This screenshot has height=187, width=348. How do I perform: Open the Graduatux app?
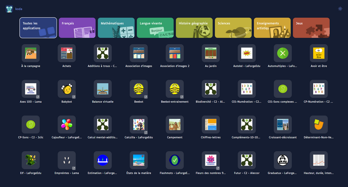[283, 160]
